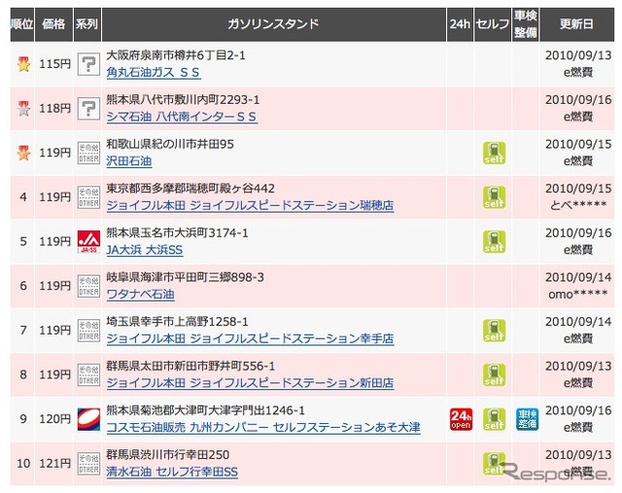Click the self-service icon in JA大浜 row

pos(495,242)
